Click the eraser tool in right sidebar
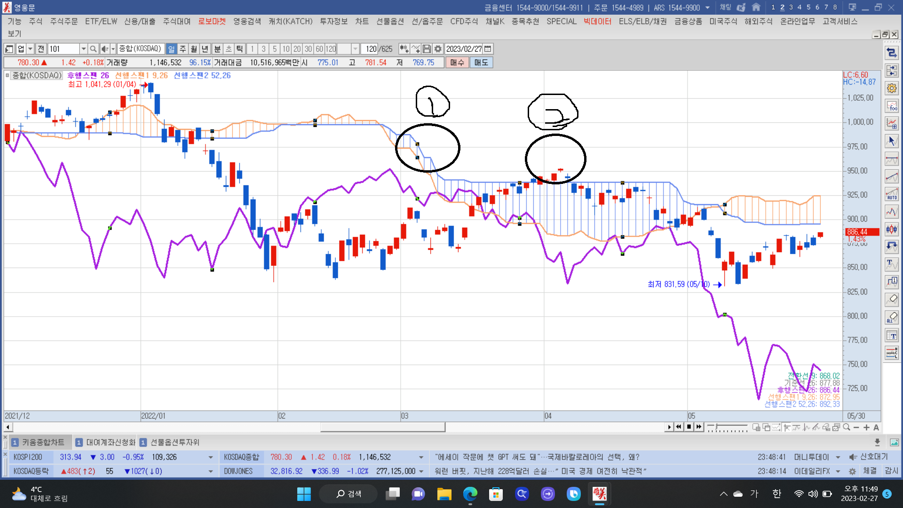 tap(891, 300)
